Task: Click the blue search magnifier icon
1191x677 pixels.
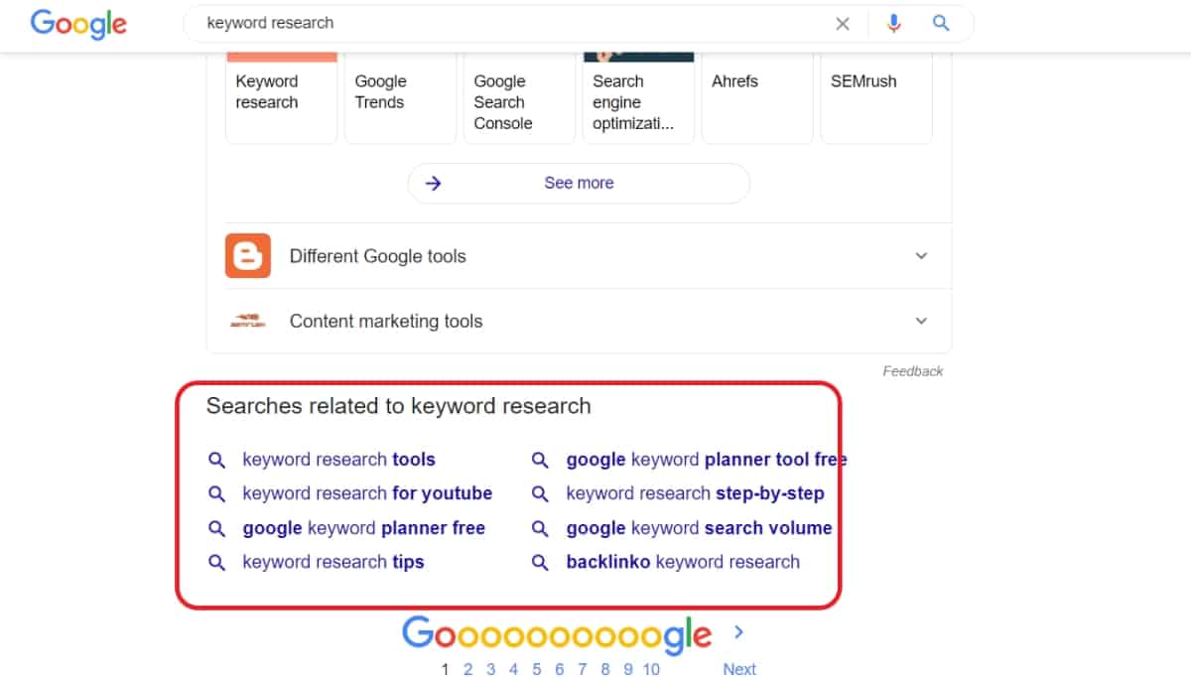Action: pos(941,24)
